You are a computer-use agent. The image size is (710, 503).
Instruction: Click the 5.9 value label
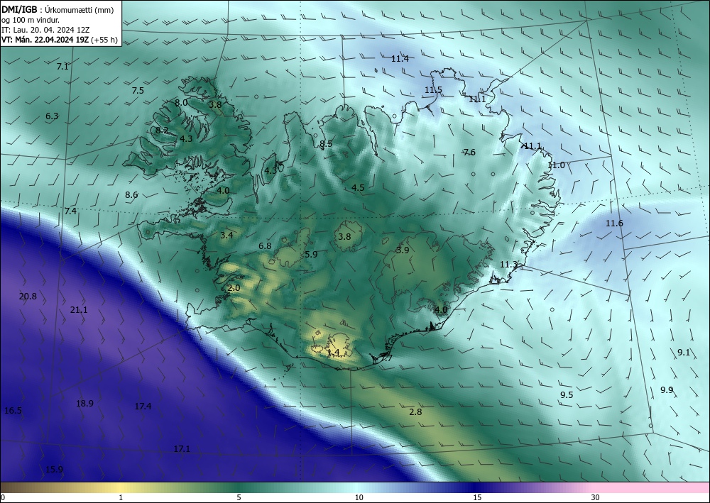pos(311,254)
